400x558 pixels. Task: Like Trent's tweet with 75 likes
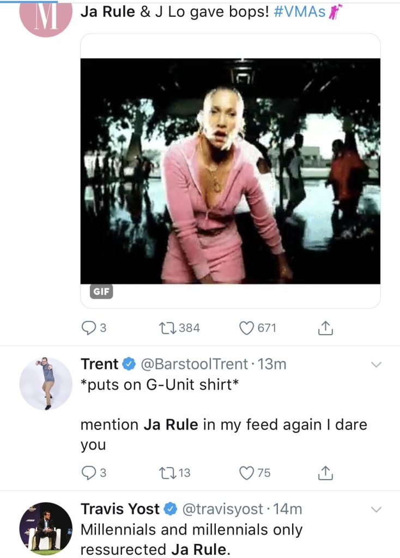pos(255,473)
